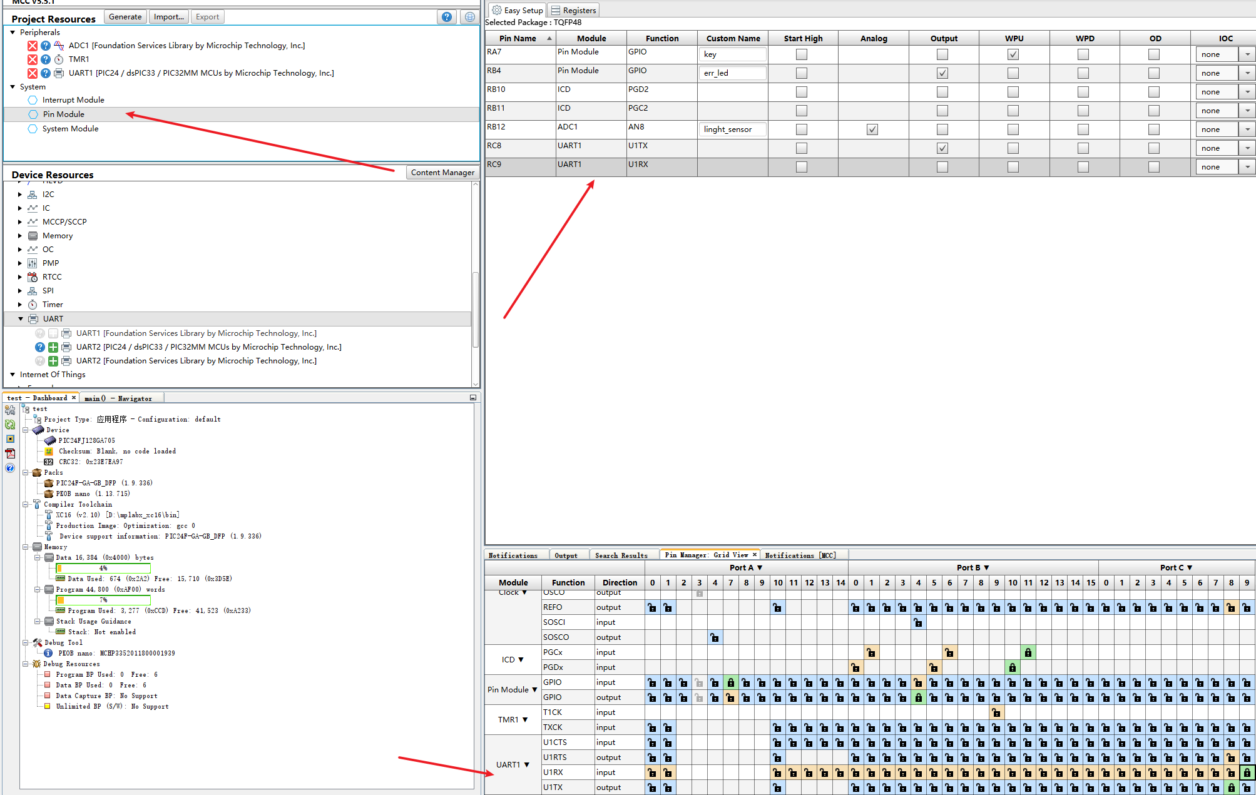Edit custom name field 'linght_sensor'

coord(732,129)
